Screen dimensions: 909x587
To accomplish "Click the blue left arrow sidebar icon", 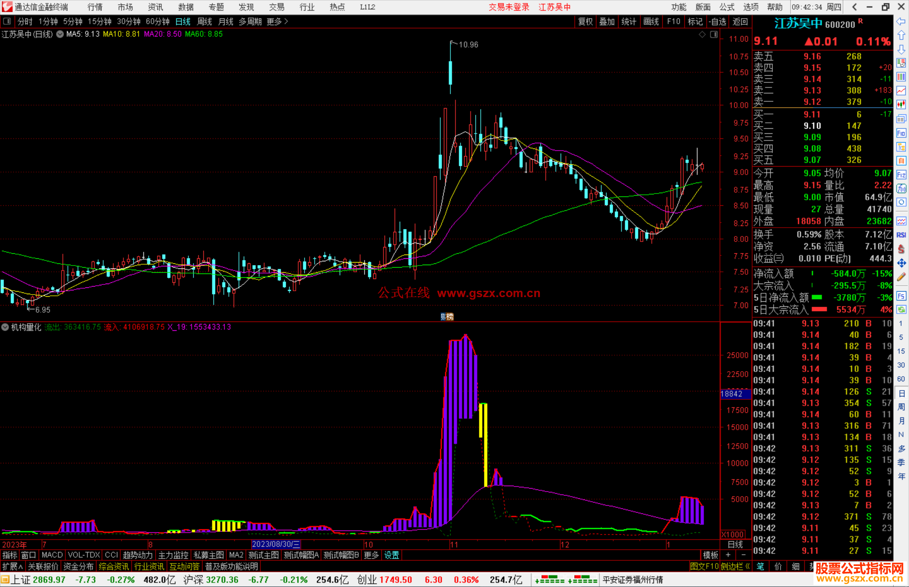I will 901,21.
